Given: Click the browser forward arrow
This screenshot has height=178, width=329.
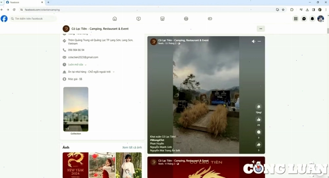Looking at the screenshot, I should click(x=8, y=10).
